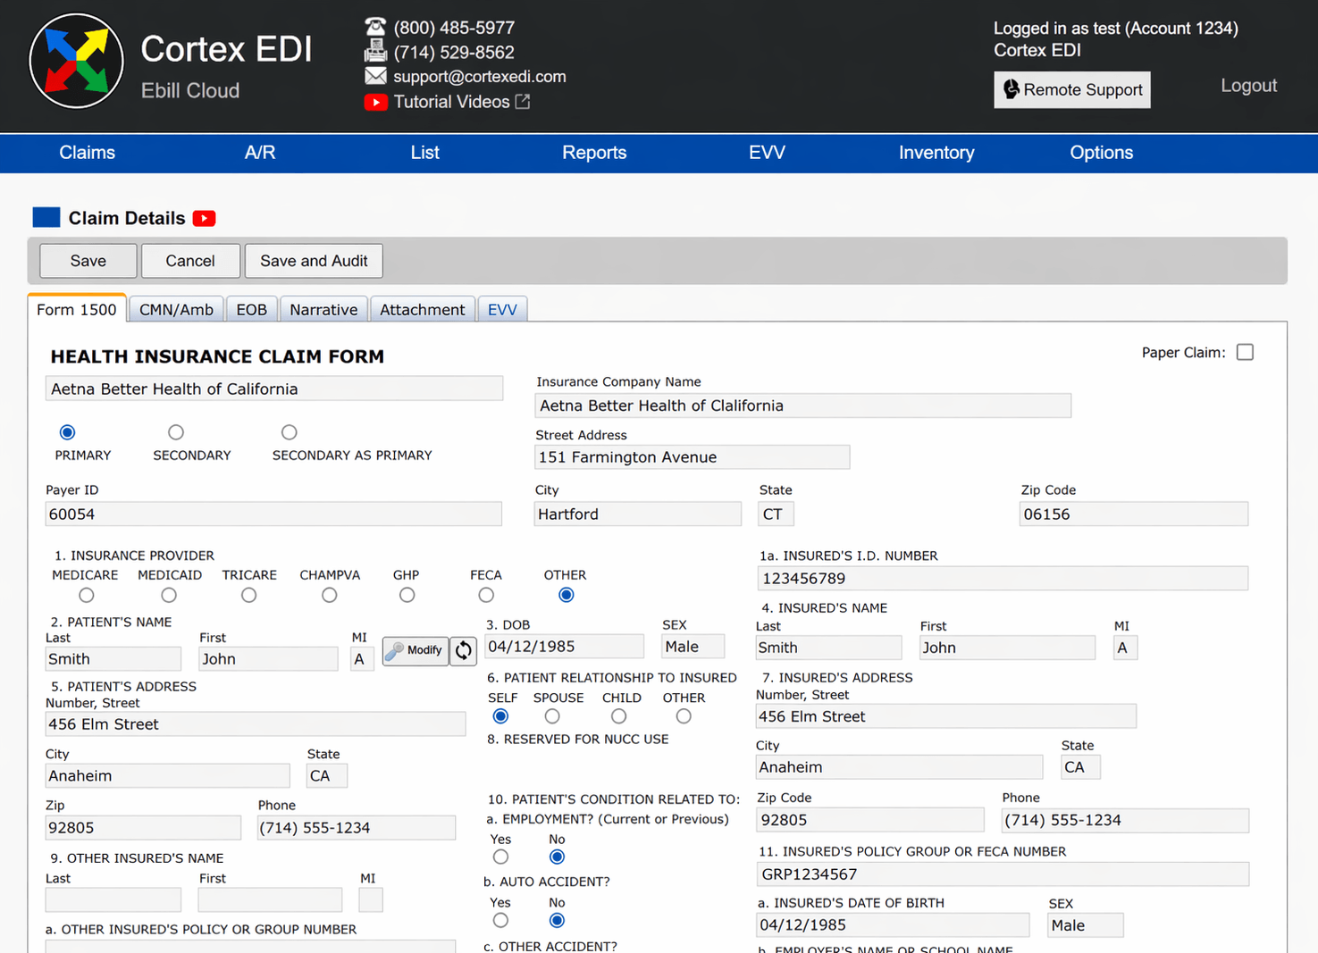The image size is (1318, 953).
Task: Check the Paper Claim checkbox
Action: (1245, 352)
